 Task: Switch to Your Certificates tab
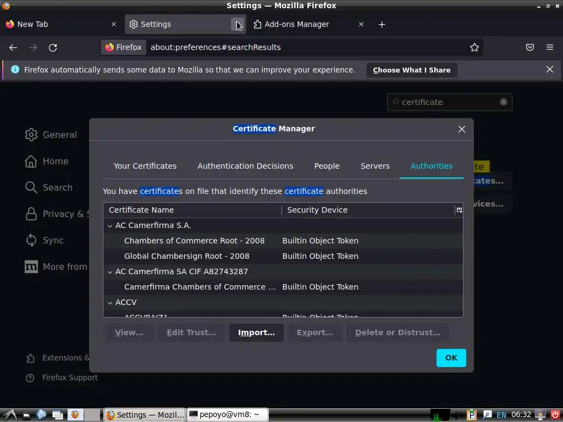tap(145, 166)
